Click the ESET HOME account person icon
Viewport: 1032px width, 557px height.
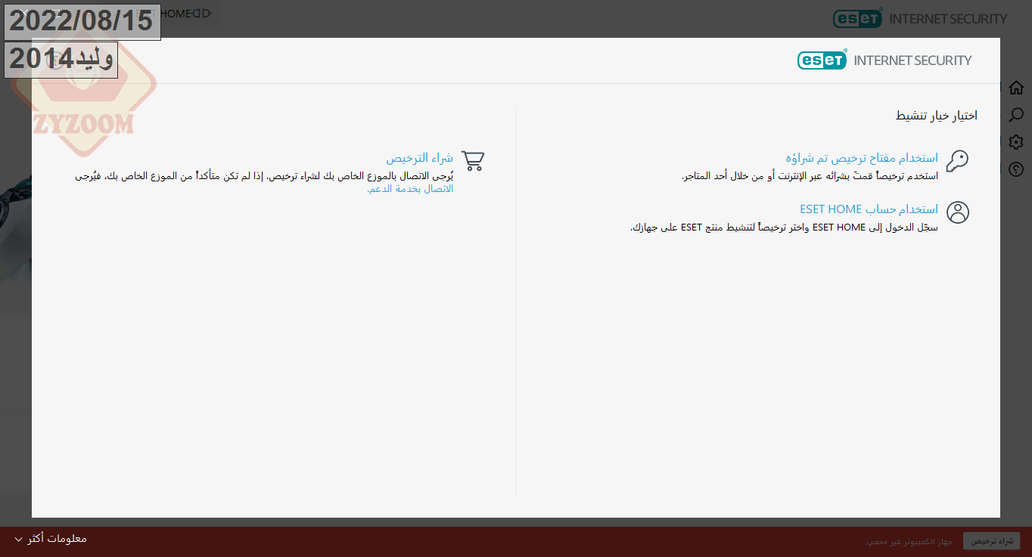pyautogui.click(x=958, y=212)
